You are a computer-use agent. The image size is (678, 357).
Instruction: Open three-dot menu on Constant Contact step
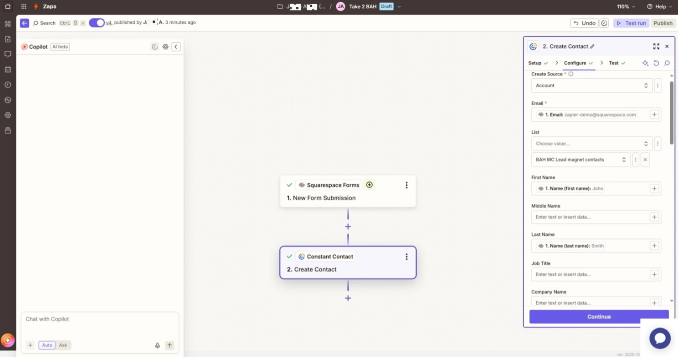click(x=406, y=256)
